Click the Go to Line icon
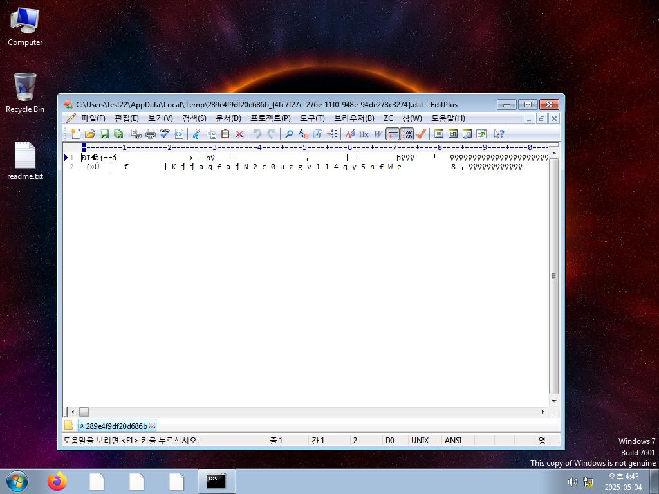Screen dimensions: 659x494 tap(332, 134)
